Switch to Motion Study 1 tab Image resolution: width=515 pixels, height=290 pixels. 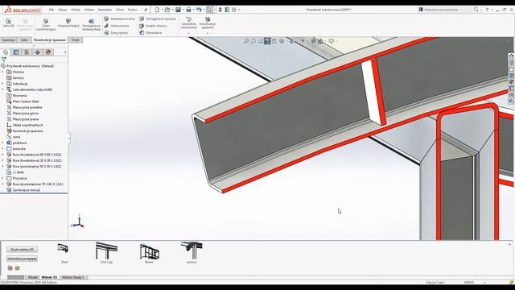[73, 277]
